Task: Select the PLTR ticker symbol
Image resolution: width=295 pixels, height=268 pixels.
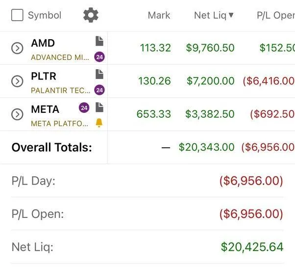Action: [44, 76]
